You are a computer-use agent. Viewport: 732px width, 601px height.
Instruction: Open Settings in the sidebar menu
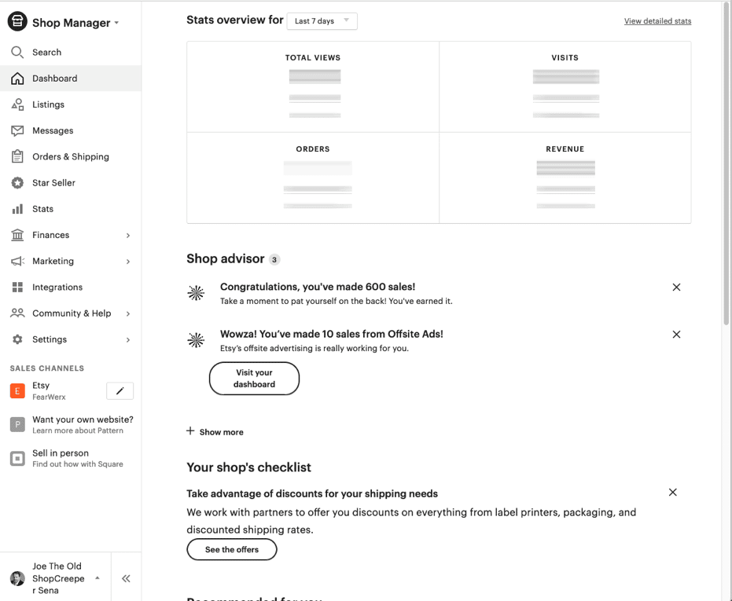50,339
